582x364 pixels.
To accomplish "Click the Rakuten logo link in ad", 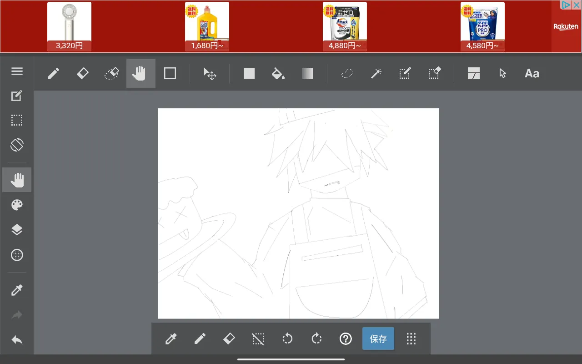I will pyautogui.click(x=566, y=27).
